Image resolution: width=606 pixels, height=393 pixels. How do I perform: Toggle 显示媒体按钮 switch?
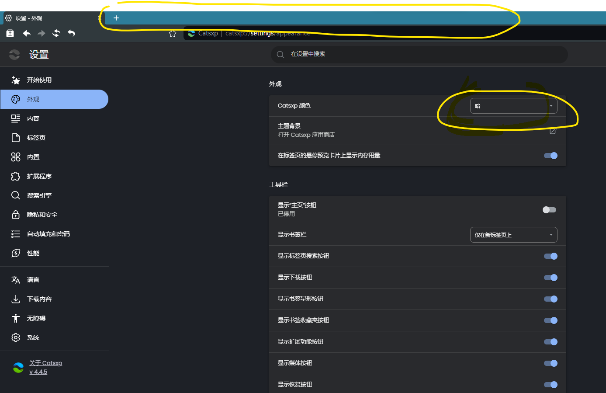click(x=551, y=363)
